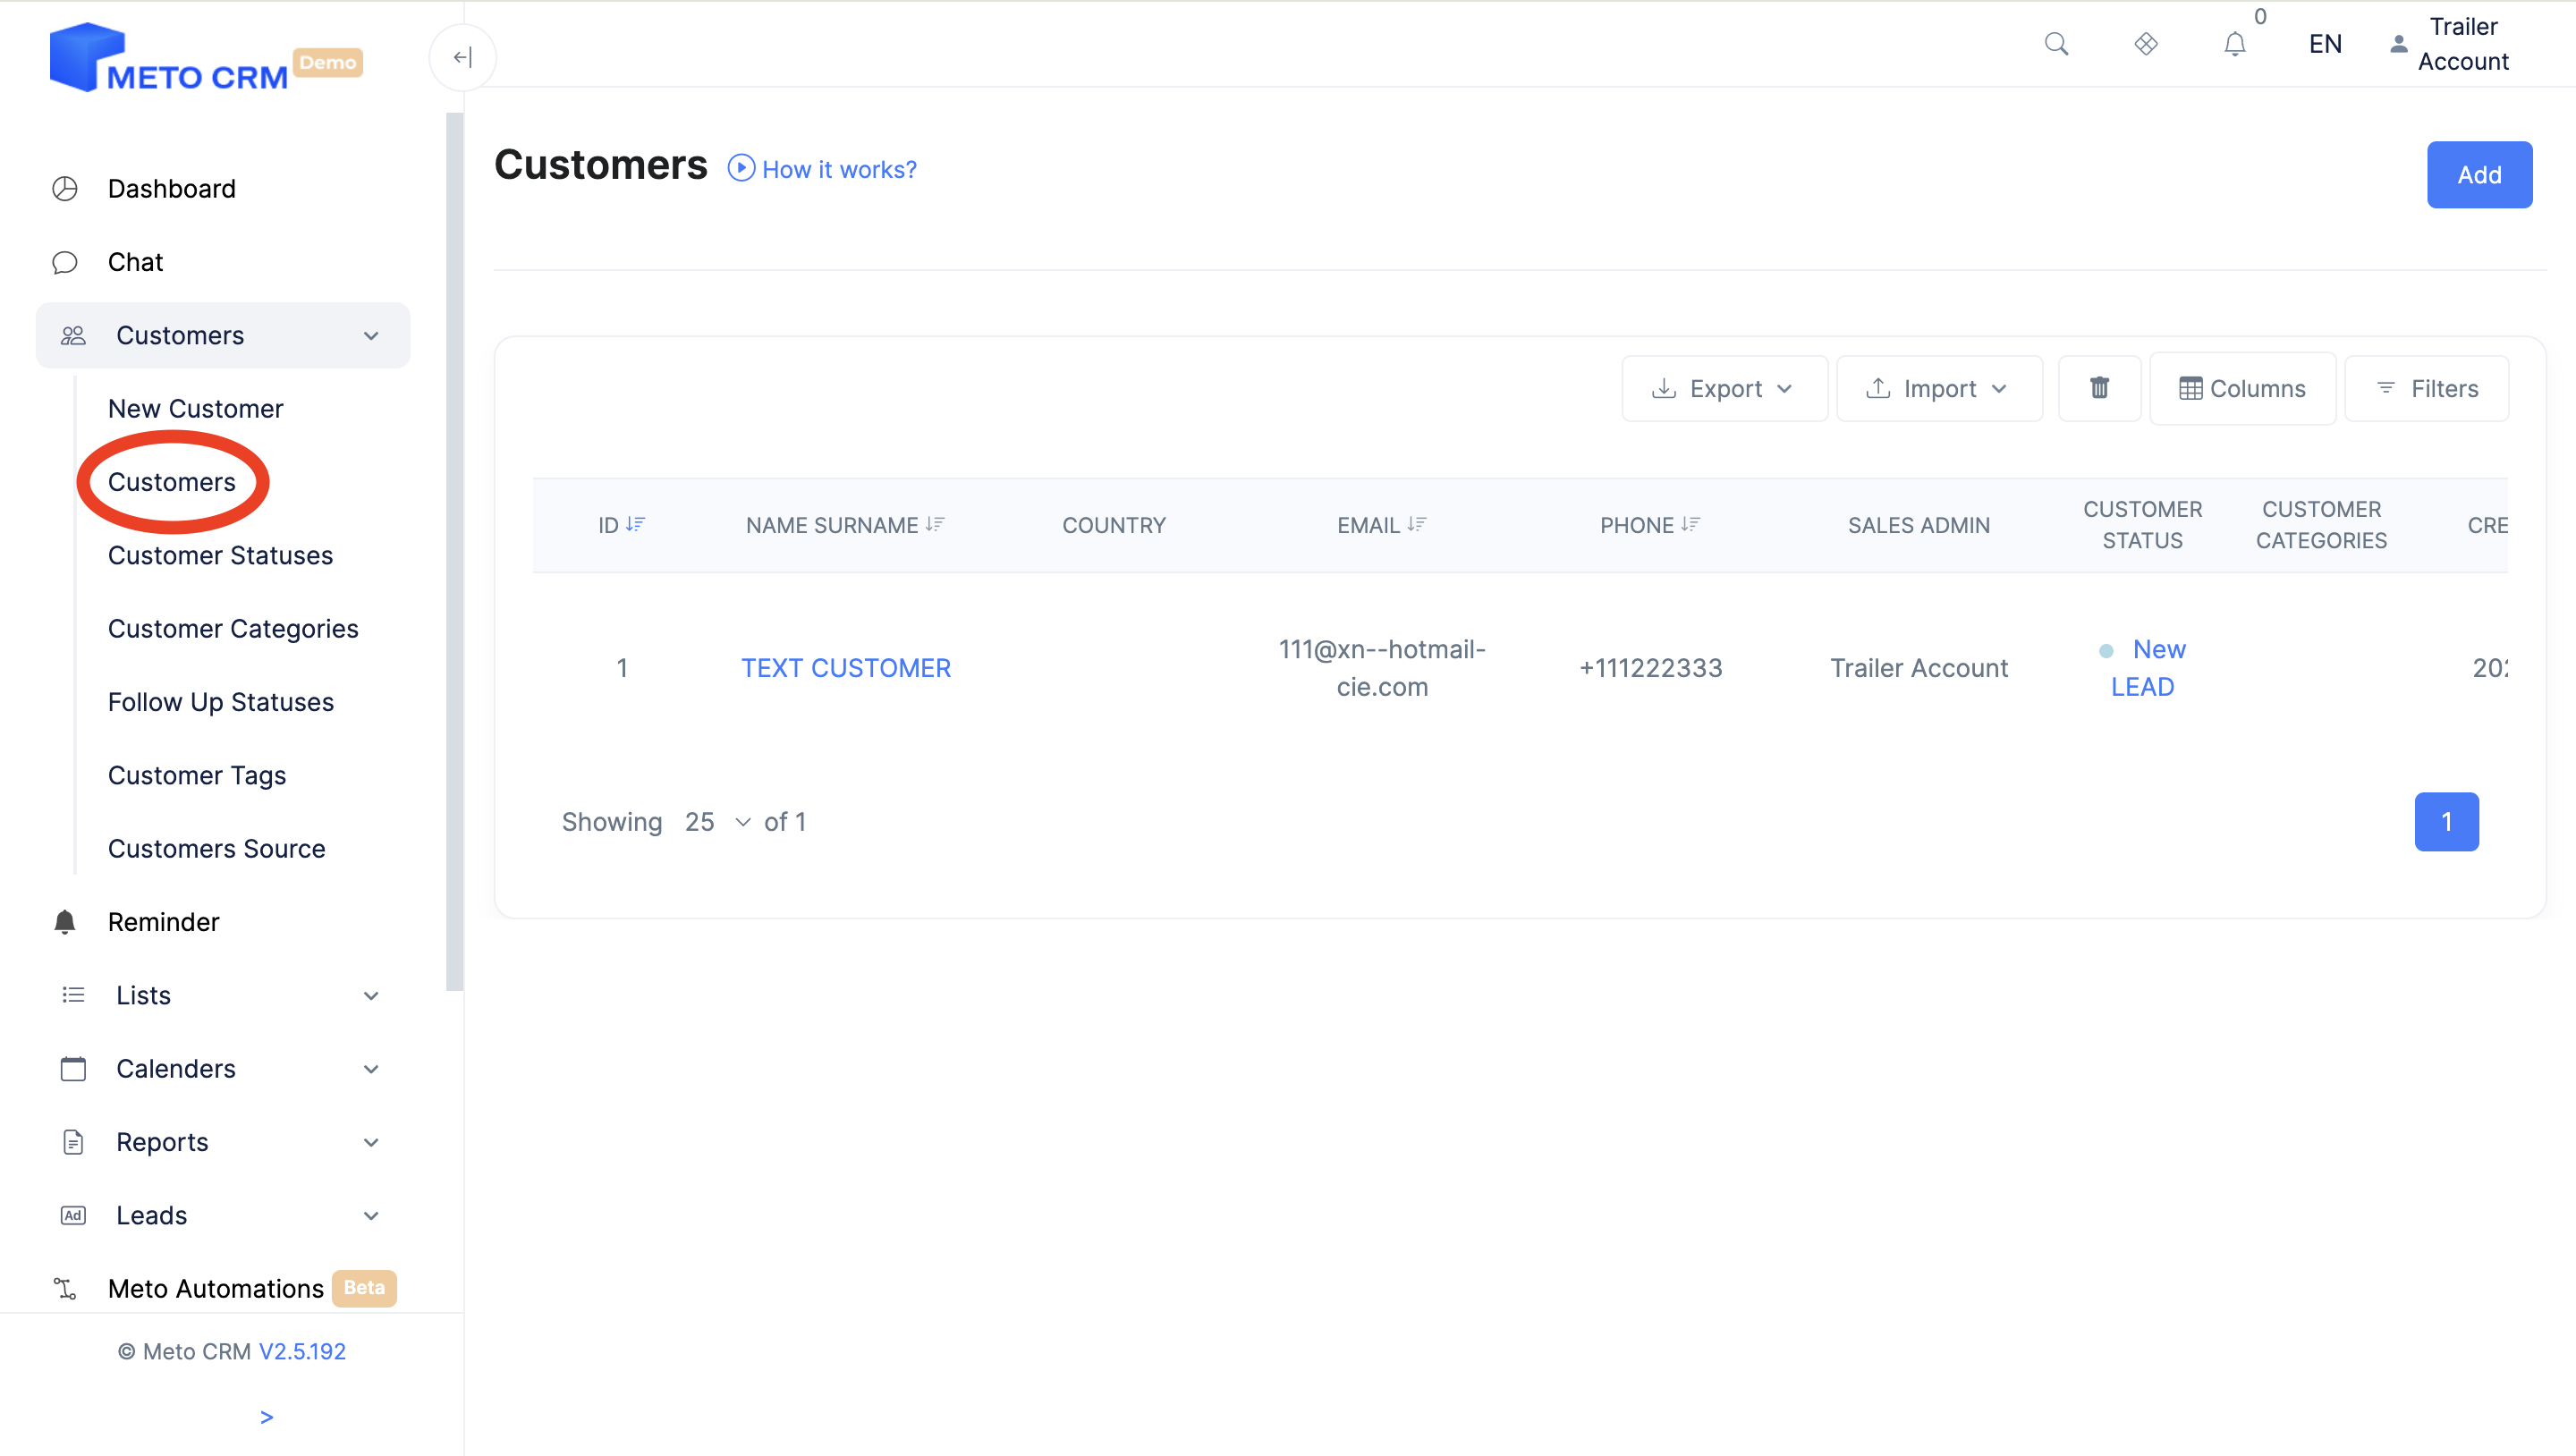Click the diamond icon in top bar

tap(2145, 44)
